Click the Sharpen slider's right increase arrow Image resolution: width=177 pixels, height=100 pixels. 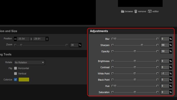(158, 45)
